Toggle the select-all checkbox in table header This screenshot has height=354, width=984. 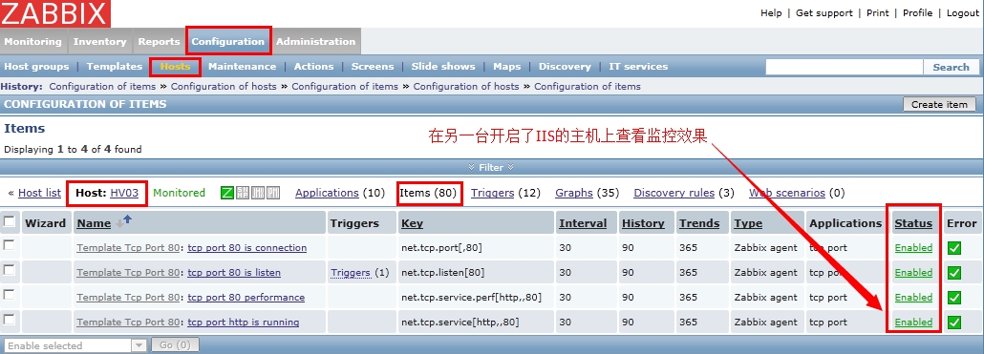(x=9, y=220)
